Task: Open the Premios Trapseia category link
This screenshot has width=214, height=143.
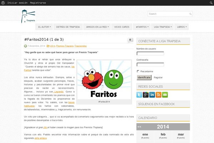Action: pos(65,46)
